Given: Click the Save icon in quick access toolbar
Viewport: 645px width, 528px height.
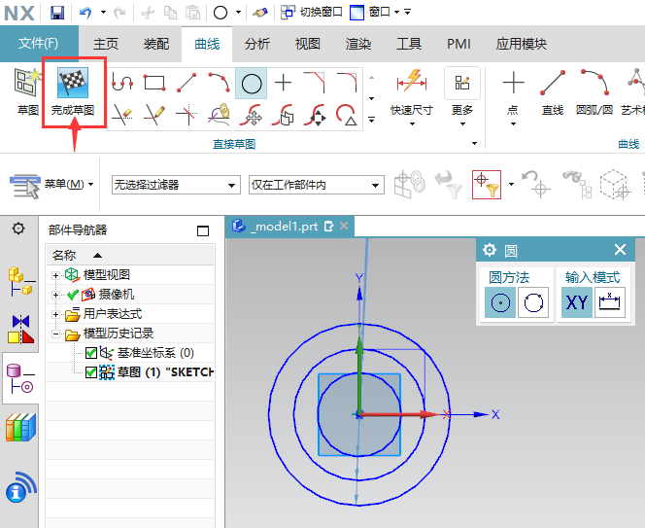Looking at the screenshot, I should point(57,13).
